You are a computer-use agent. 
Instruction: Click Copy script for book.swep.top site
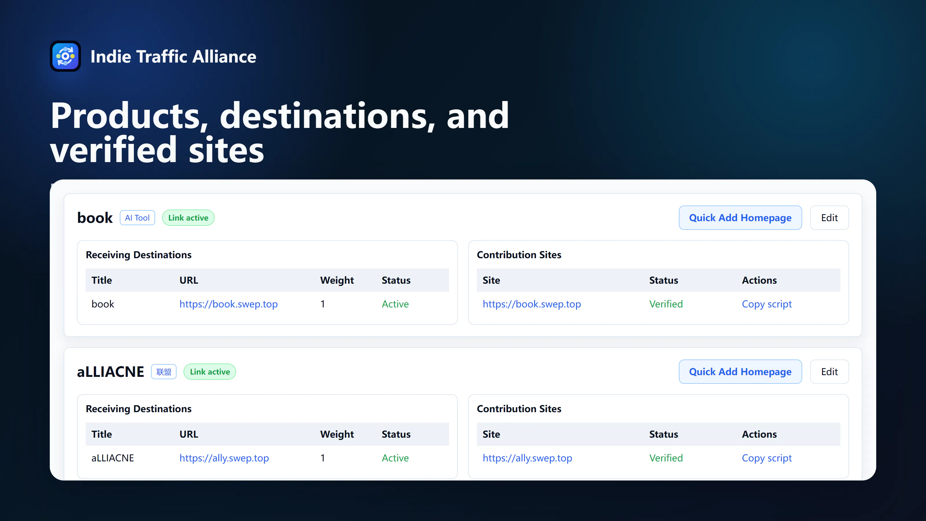[767, 304]
